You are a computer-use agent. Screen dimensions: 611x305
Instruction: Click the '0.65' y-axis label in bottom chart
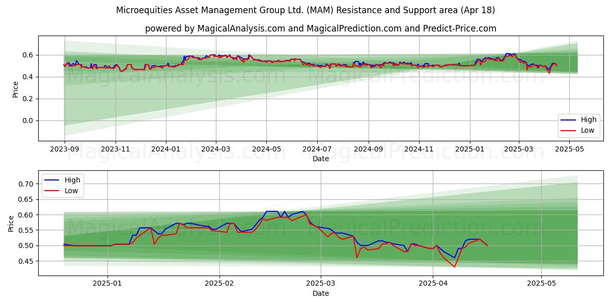[26, 199]
